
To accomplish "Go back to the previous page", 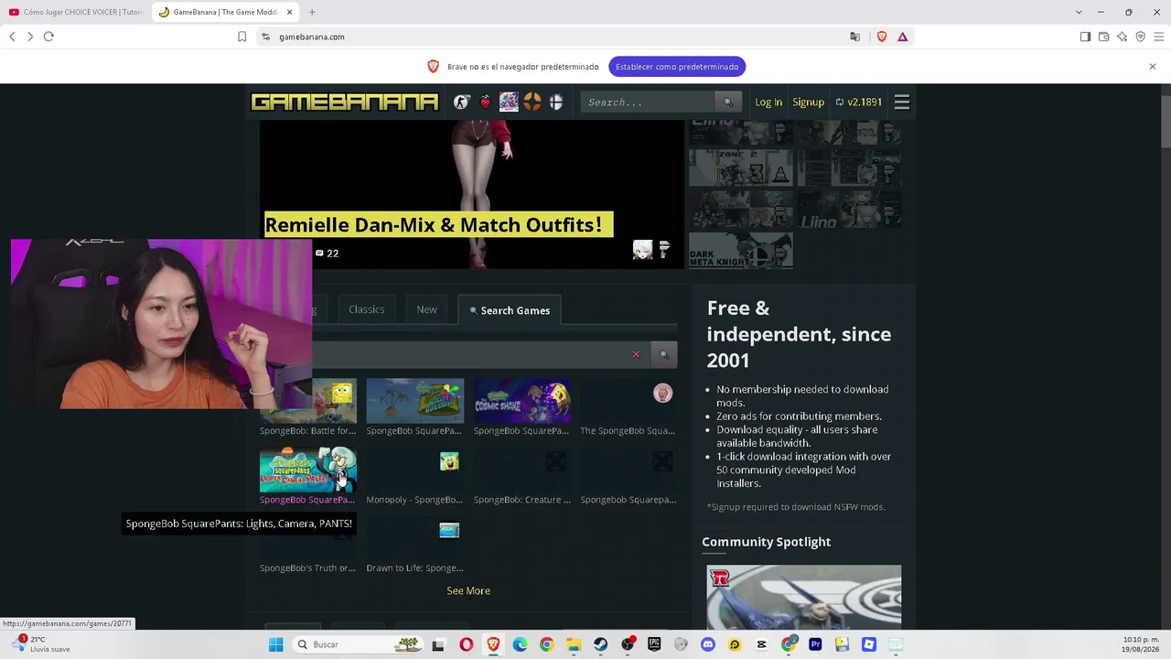I will (12, 37).
